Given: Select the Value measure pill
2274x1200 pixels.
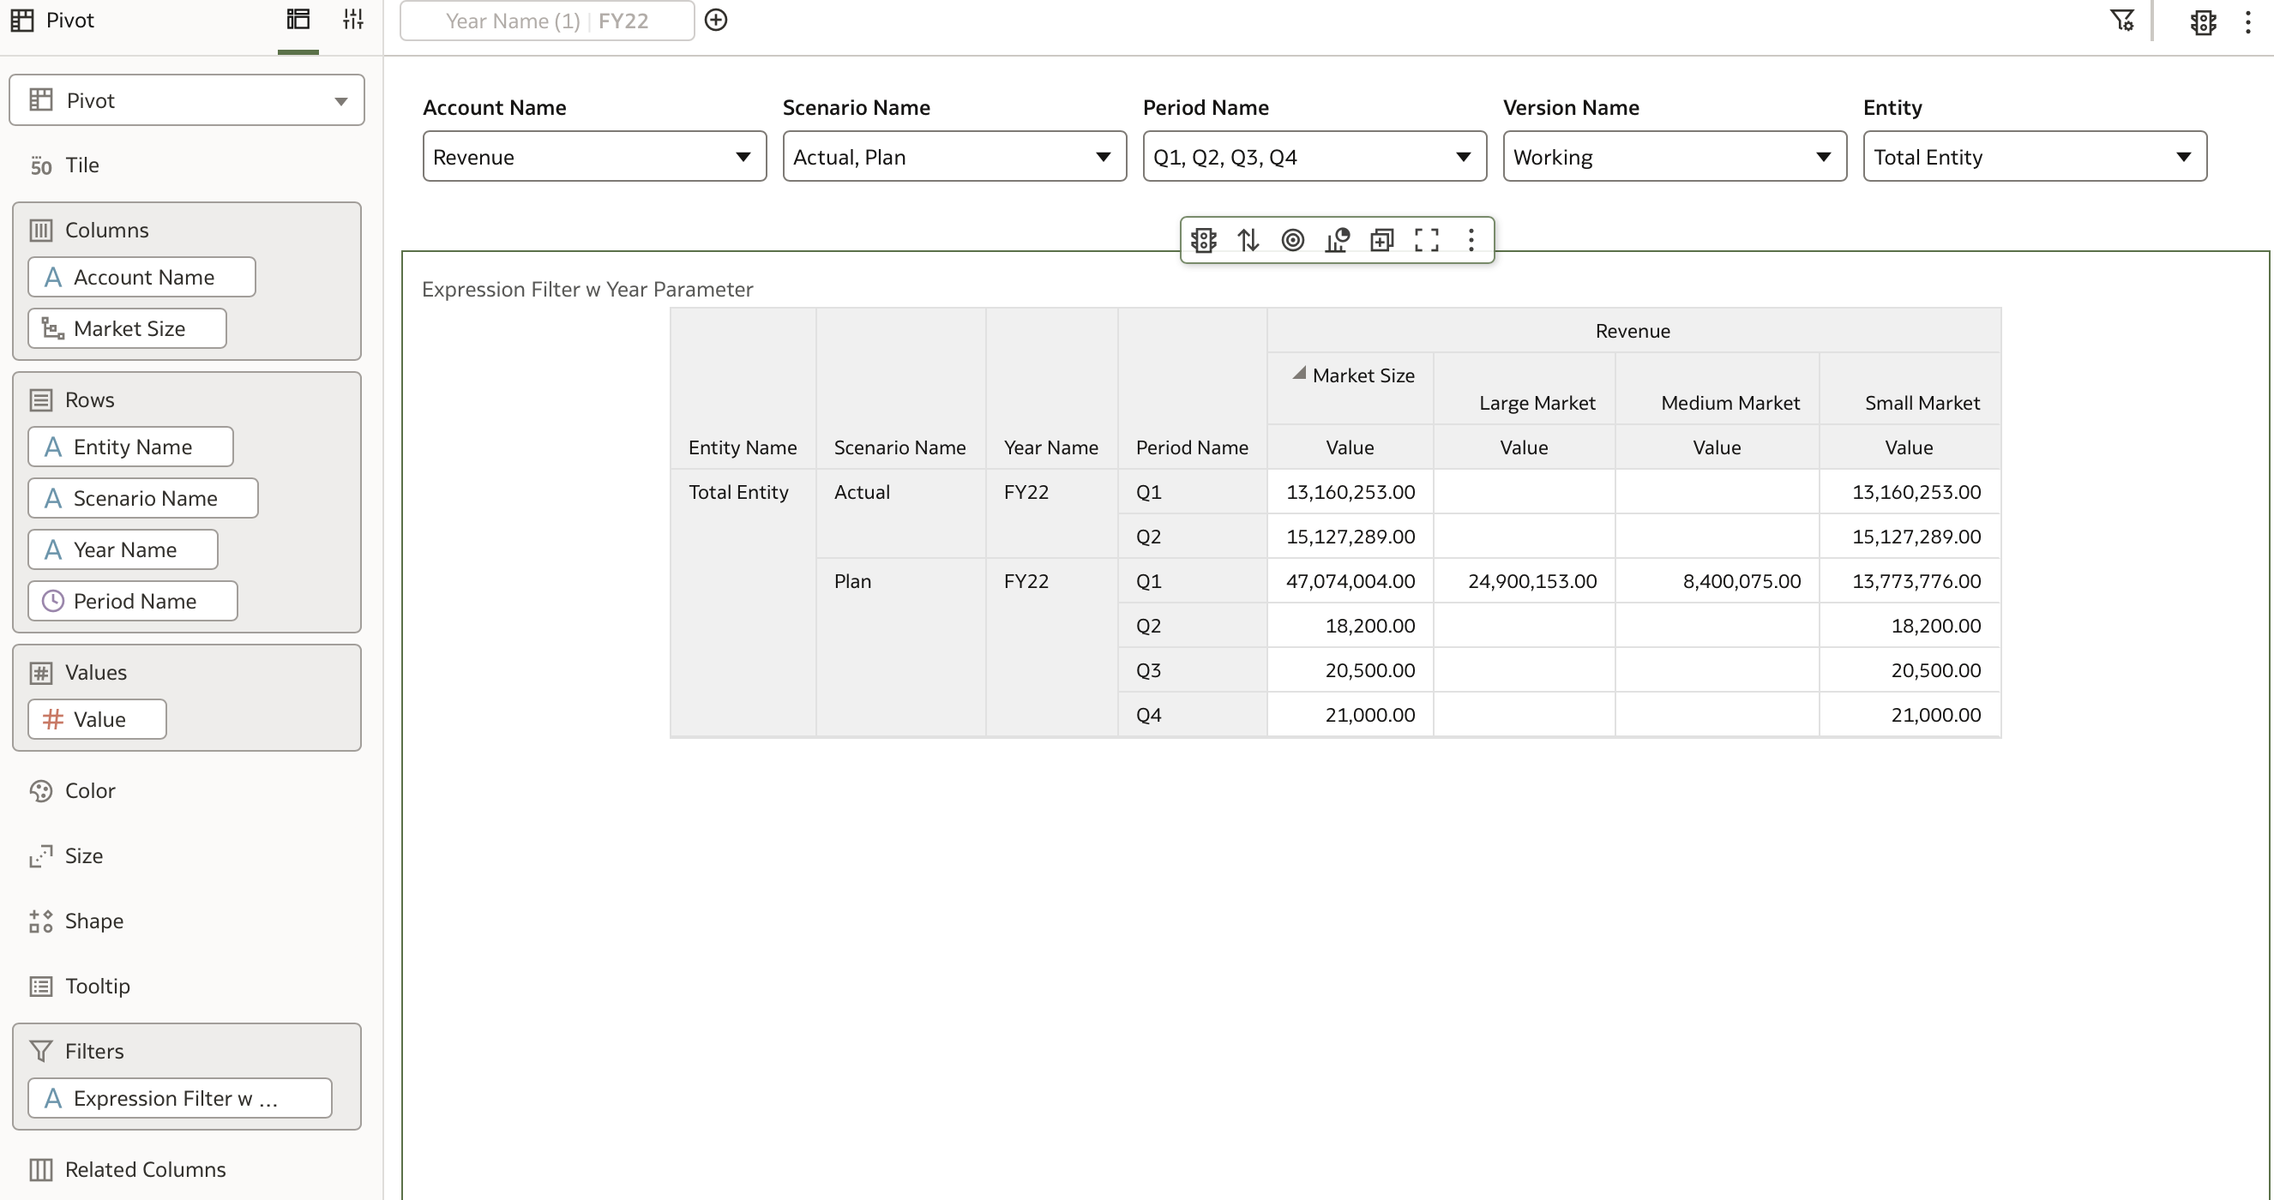Looking at the screenshot, I should point(97,719).
